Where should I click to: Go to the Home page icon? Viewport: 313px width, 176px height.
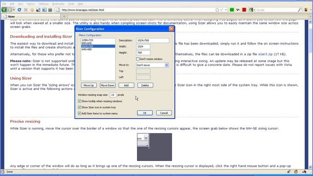tap(32, 10)
